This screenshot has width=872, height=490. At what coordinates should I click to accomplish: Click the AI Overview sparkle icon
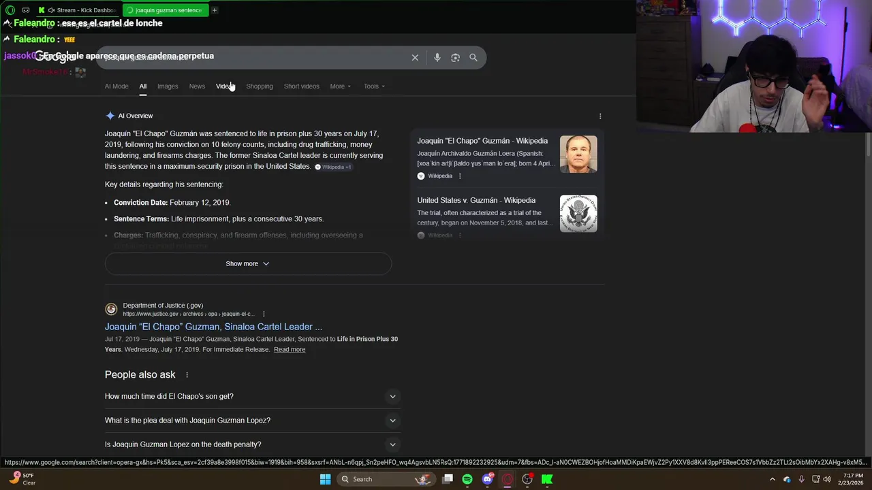pos(110,116)
